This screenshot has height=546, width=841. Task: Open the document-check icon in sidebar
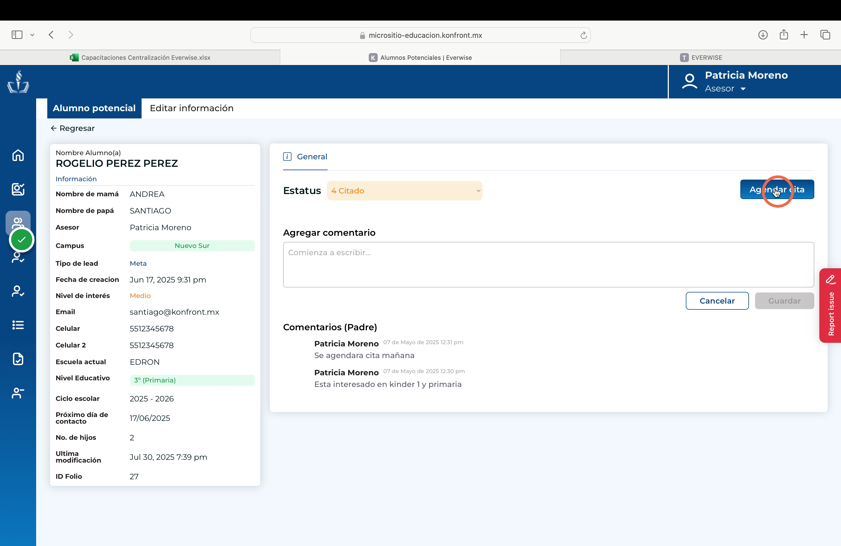pyautogui.click(x=18, y=359)
